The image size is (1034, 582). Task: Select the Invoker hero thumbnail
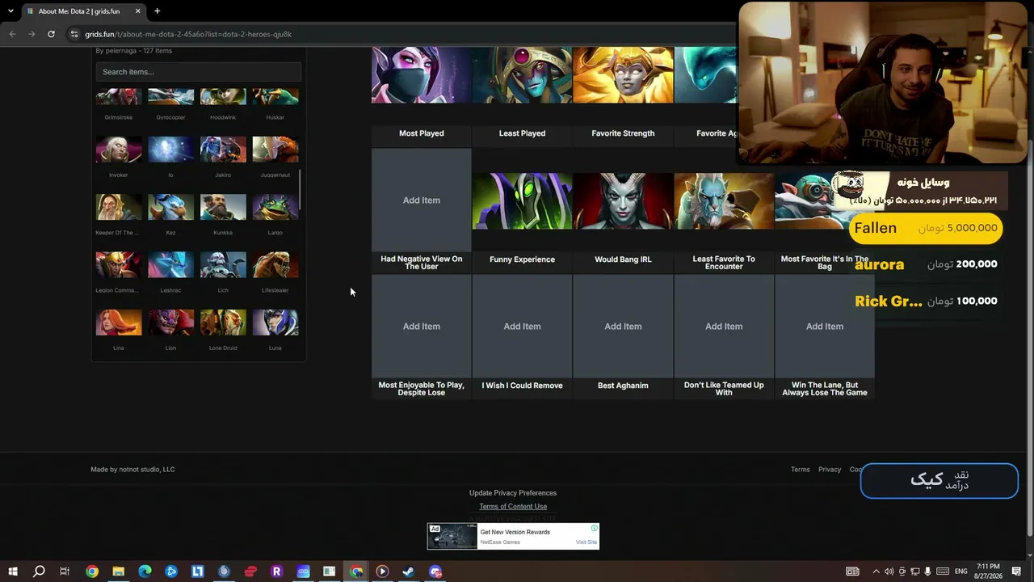point(119,150)
